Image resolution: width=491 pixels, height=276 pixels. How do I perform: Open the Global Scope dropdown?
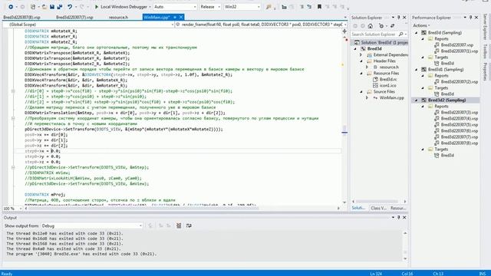click(88, 25)
